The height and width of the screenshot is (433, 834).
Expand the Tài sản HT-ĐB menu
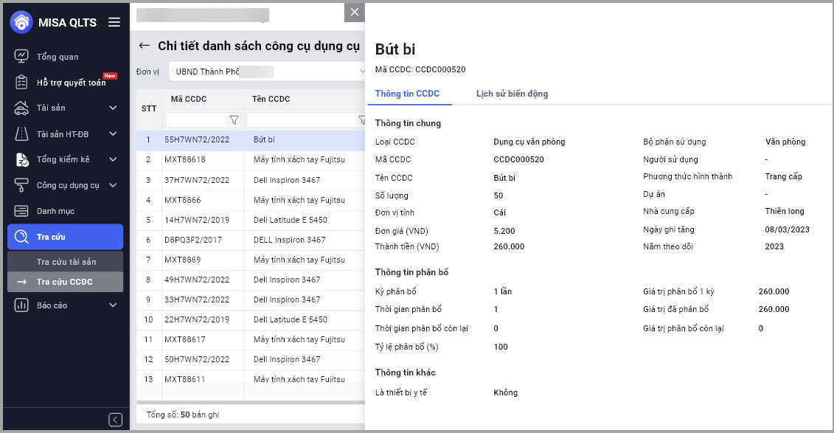[113, 134]
